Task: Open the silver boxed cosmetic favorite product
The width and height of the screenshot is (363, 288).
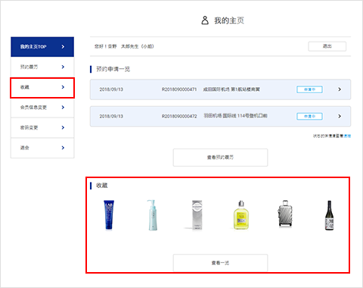Action: click(x=197, y=215)
